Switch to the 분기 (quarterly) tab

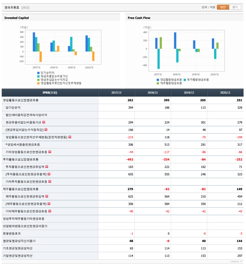(x=235, y=7)
